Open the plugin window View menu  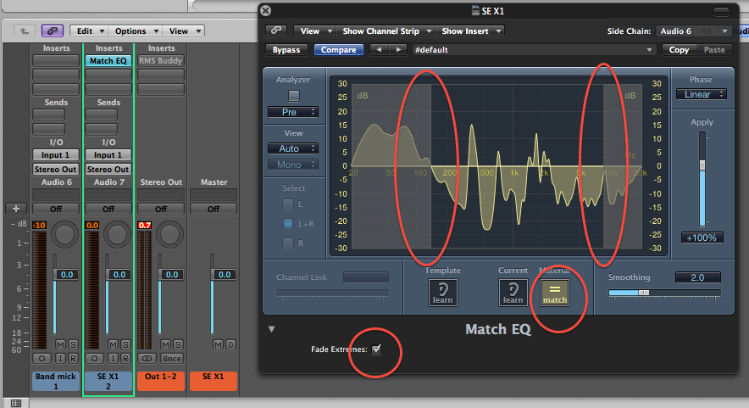(x=315, y=31)
